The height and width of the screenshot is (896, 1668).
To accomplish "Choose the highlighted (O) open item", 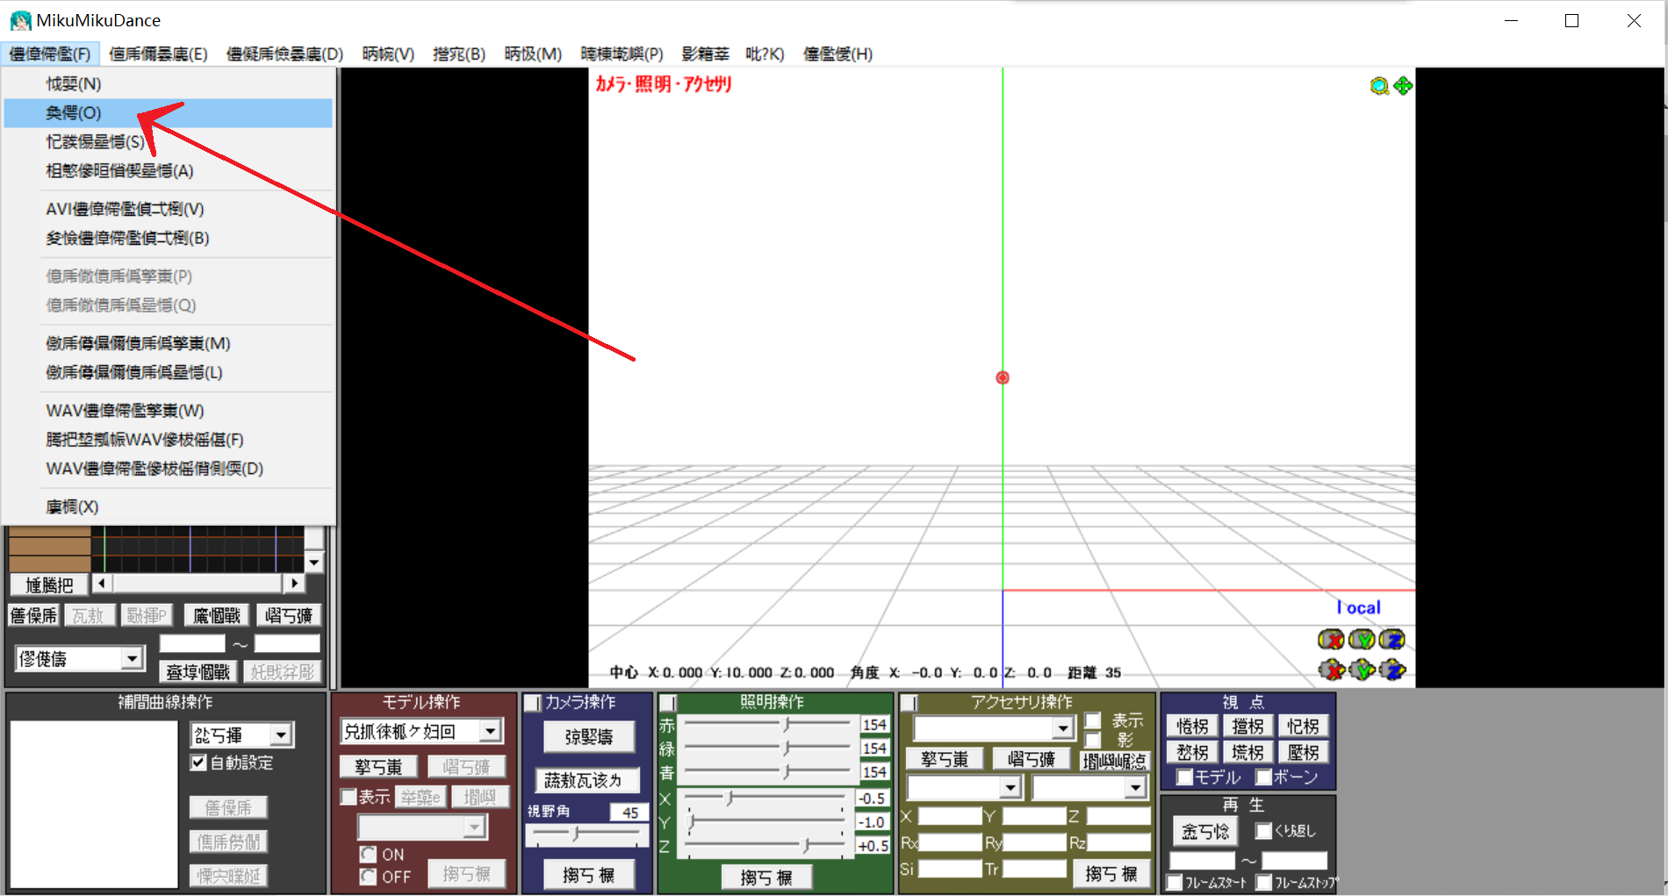I will [169, 113].
